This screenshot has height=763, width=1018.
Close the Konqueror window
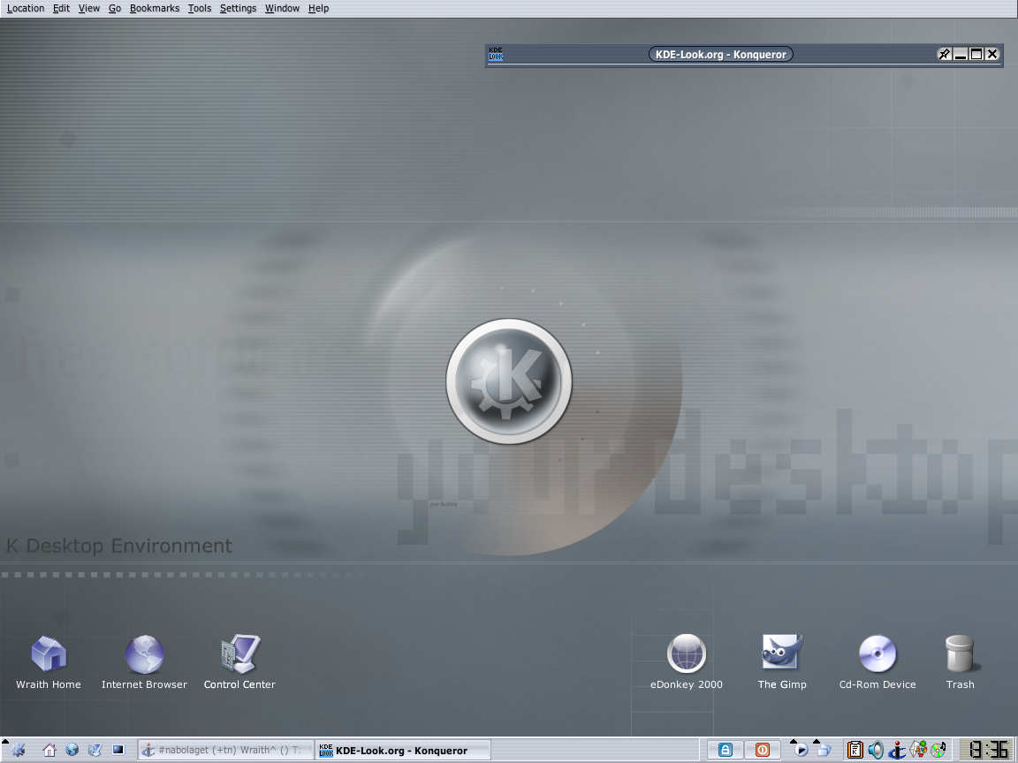pos(992,55)
